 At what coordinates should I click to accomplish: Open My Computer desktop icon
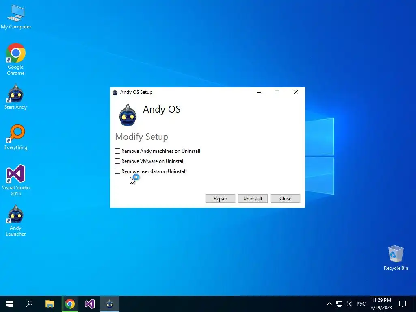[16, 17]
